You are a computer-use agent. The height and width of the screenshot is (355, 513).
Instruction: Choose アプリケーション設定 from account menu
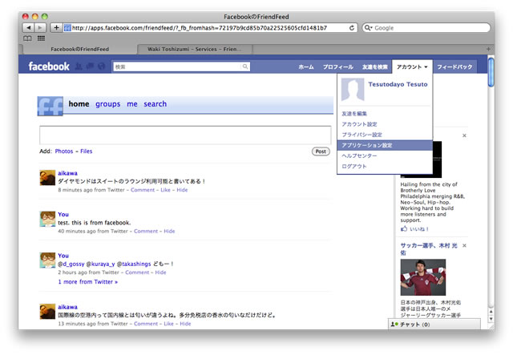click(x=385, y=145)
